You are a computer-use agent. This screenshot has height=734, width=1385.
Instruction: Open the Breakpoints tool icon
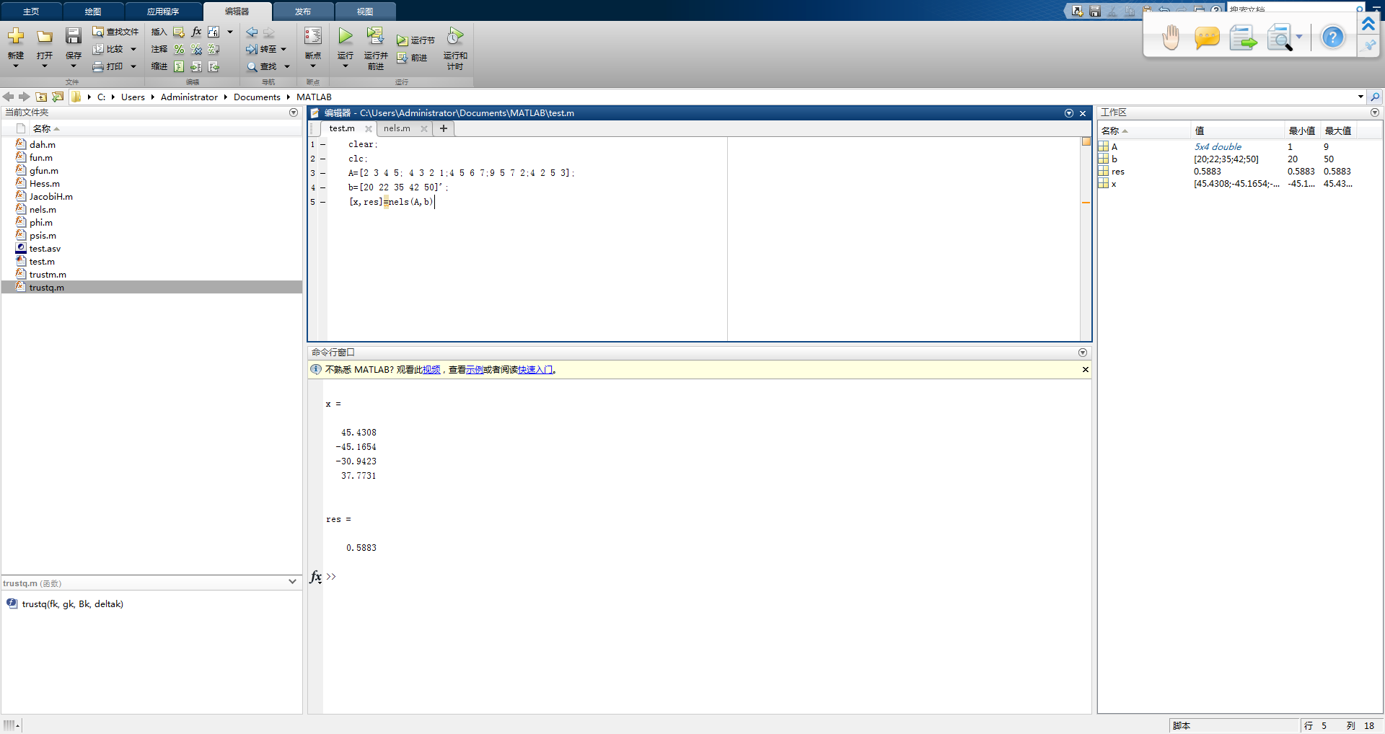coord(313,36)
